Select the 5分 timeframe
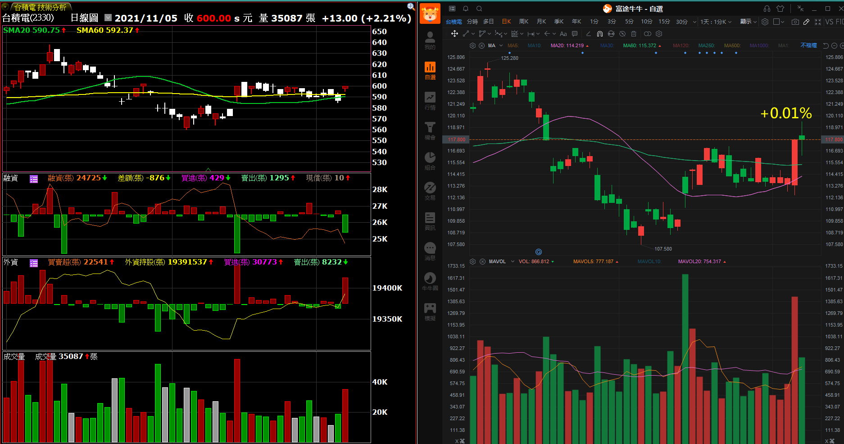844x444 pixels. [x=629, y=22]
